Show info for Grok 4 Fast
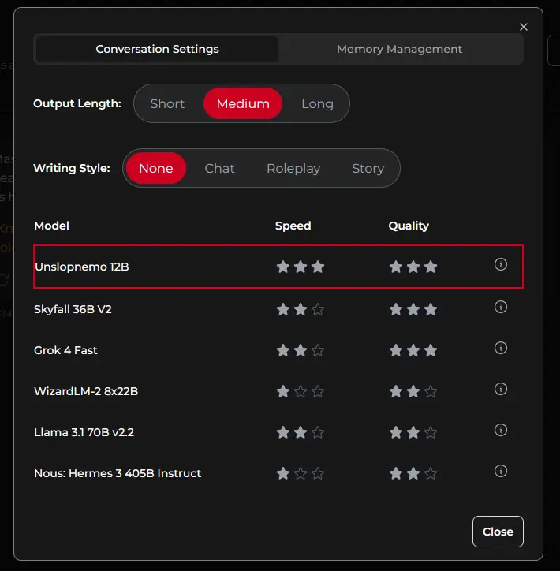 click(x=500, y=349)
